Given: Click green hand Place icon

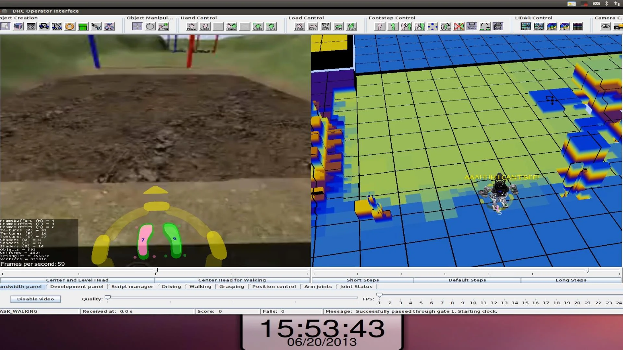Looking at the screenshot, I should tap(271, 26).
